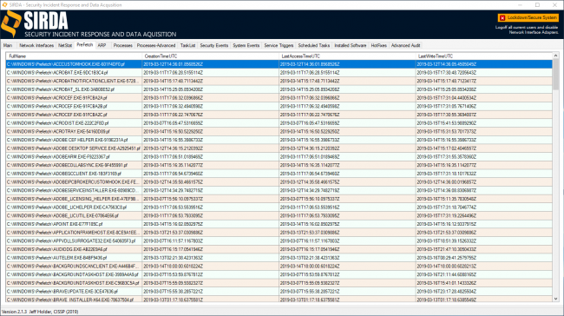Select the ACROCEF.EXE-91FCBA2B.pf row

click(x=279, y=106)
